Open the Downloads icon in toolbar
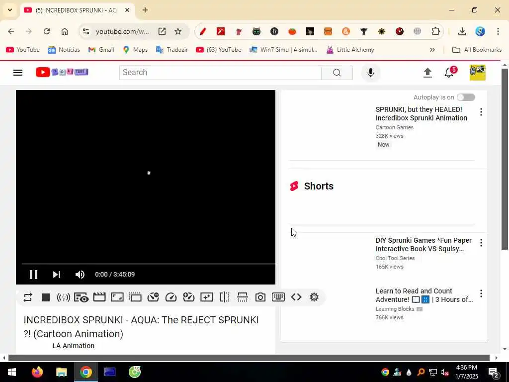The width and height of the screenshot is (509, 382). (x=462, y=31)
